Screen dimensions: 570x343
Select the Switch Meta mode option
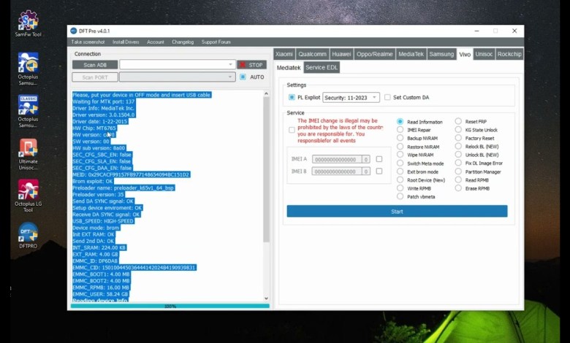tap(400, 163)
